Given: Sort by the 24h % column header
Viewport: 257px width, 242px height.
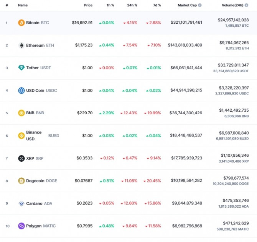Looking at the screenshot, I should [132, 5].
